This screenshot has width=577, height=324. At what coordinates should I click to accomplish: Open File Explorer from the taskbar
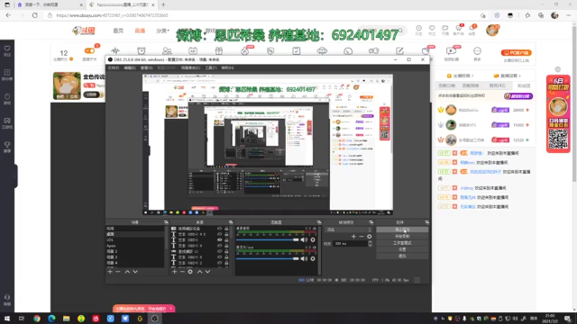point(66,319)
